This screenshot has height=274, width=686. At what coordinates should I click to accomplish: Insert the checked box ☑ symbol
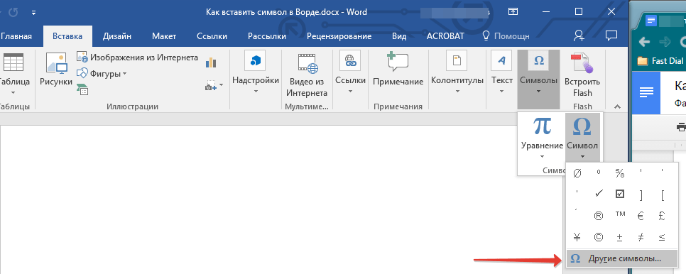(619, 194)
